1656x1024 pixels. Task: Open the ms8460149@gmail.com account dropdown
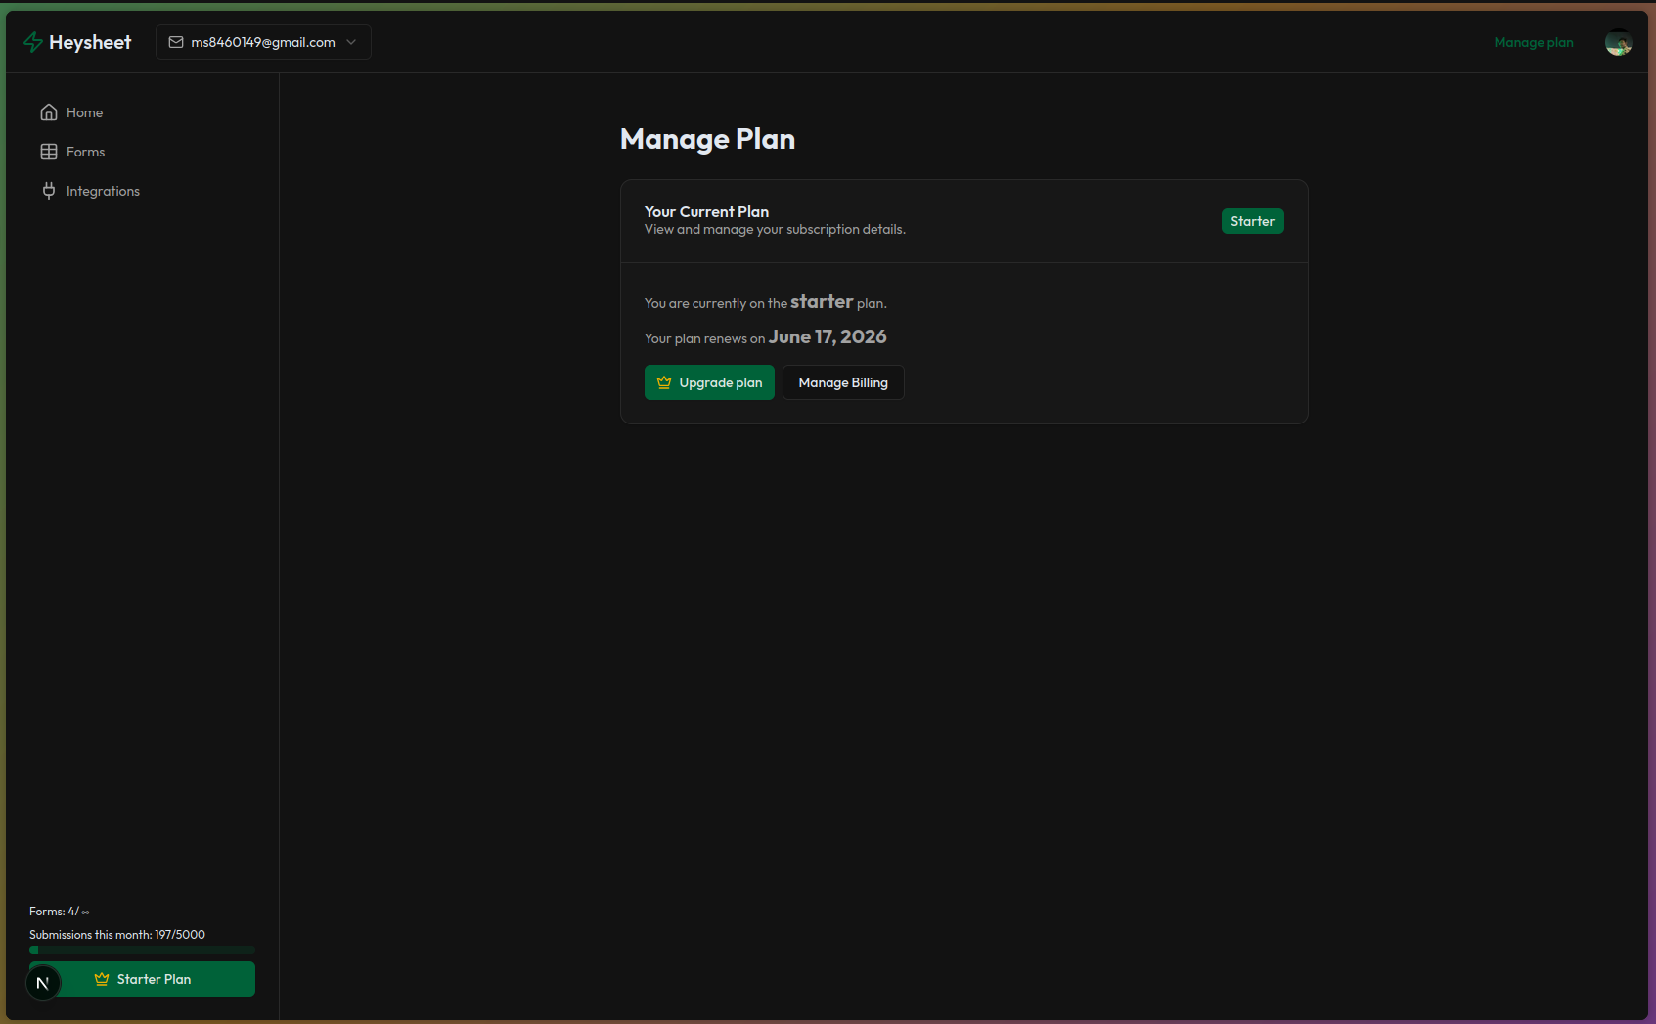tap(262, 42)
